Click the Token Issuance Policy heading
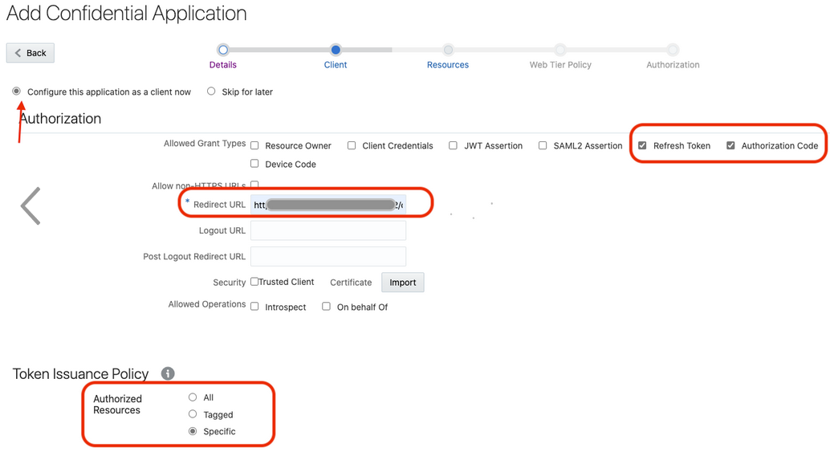The height and width of the screenshot is (452, 830). (x=80, y=373)
